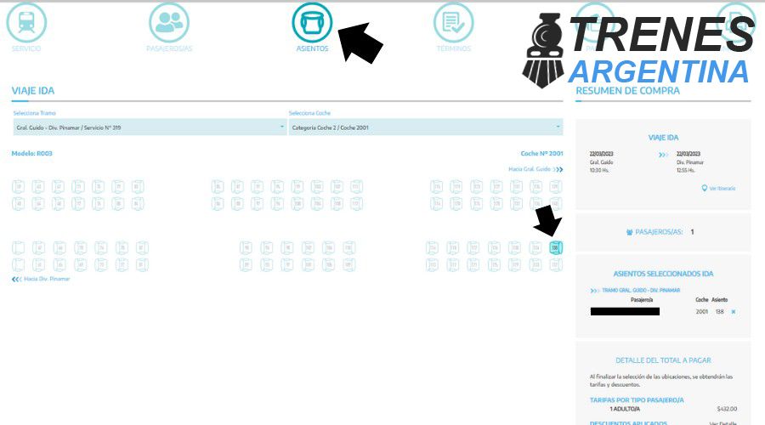This screenshot has height=425, width=765.
Task: Click the map pin icon beside Ver Itinerario
Action: (x=704, y=188)
